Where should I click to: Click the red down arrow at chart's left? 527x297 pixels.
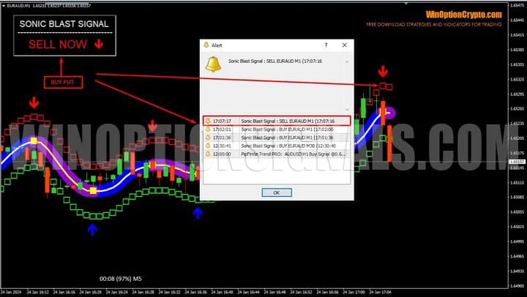click(x=33, y=103)
